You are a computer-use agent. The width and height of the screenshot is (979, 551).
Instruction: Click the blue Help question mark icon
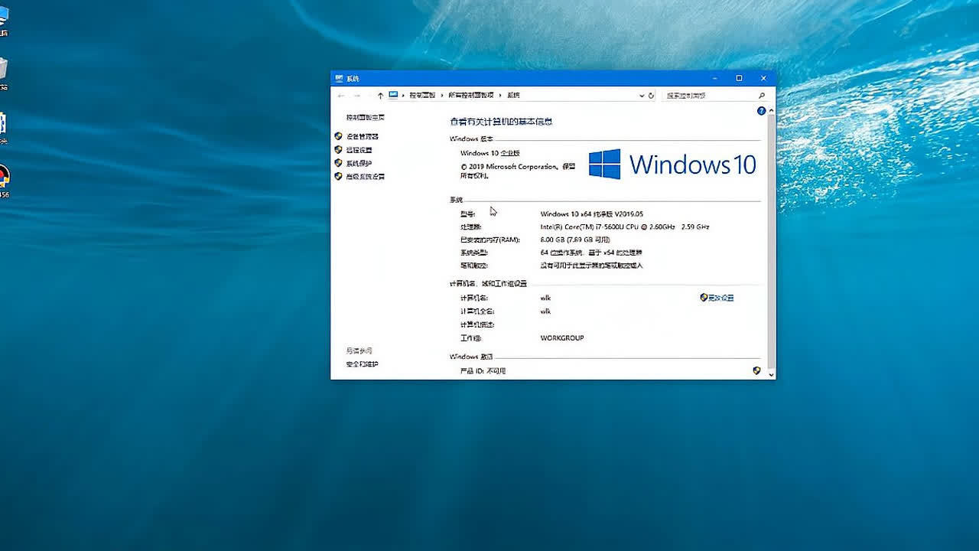coord(761,110)
